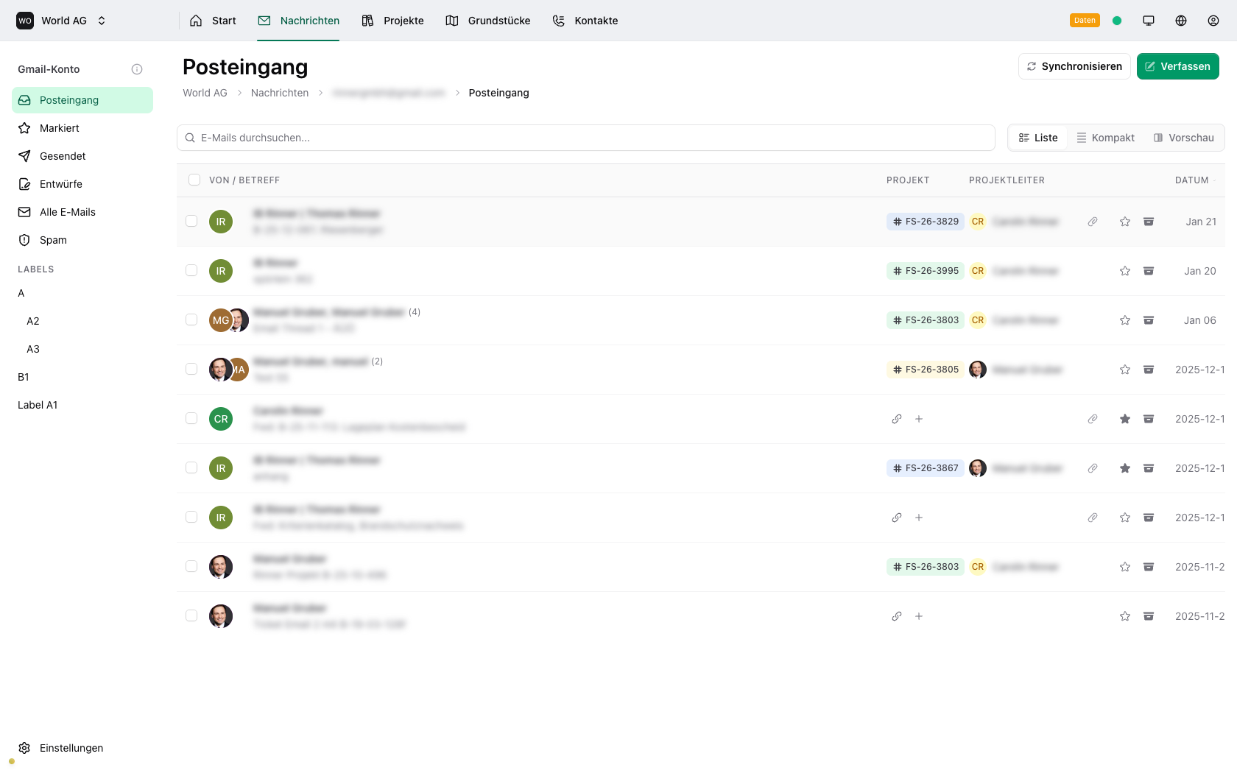The width and height of the screenshot is (1237, 773).
Task: Click the Nachrichten breadcrumb link
Action: coord(279,93)
